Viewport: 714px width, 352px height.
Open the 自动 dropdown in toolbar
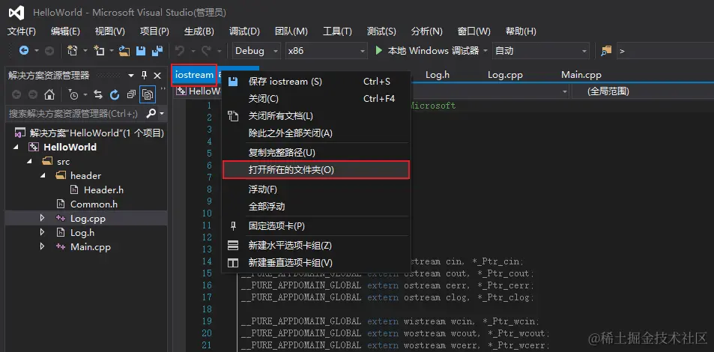pyautogui.click(x=540, y=51)
